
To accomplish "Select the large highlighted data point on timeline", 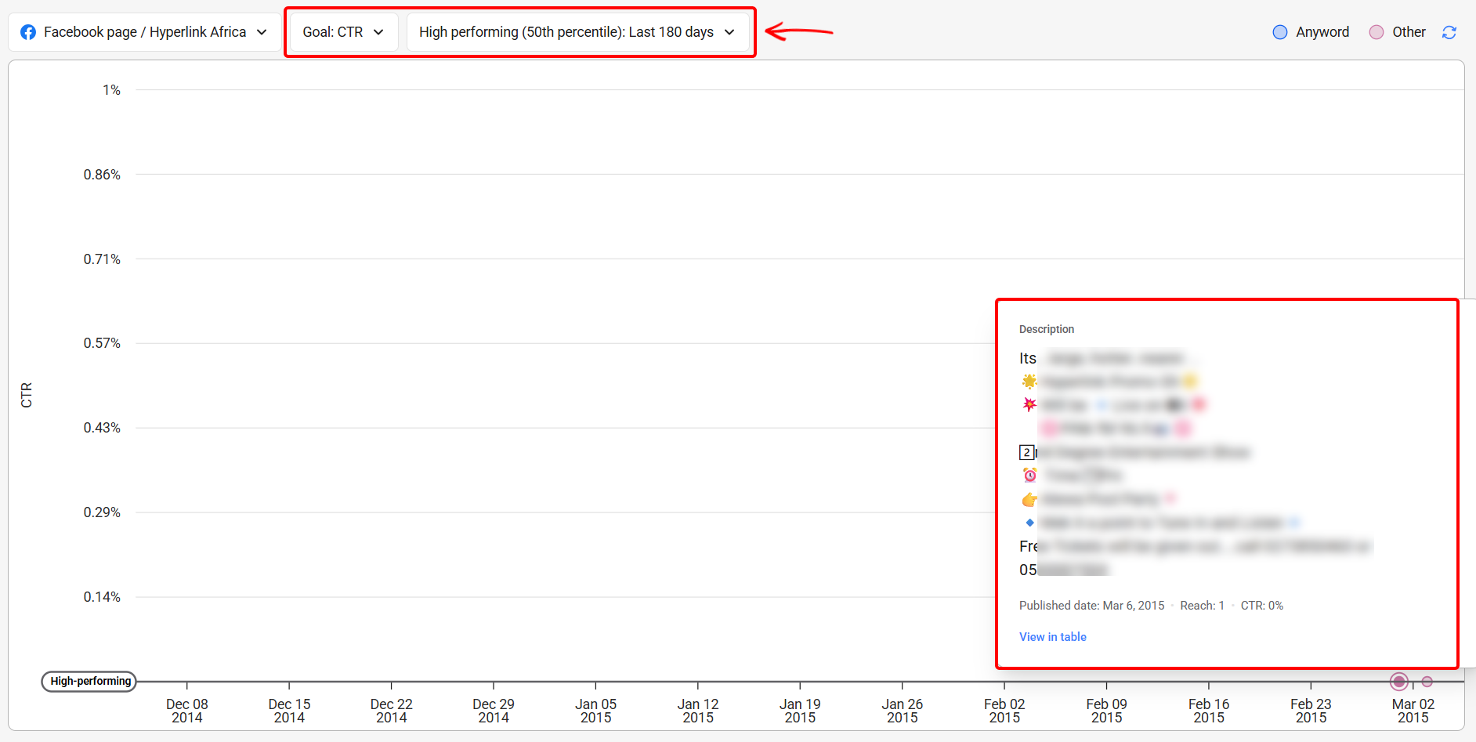I will [x=1399, y=682].
